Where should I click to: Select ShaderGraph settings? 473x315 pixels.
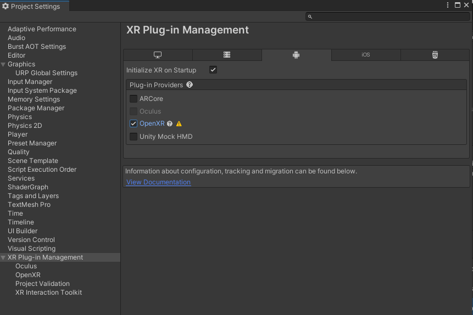[x=28, y=187]
